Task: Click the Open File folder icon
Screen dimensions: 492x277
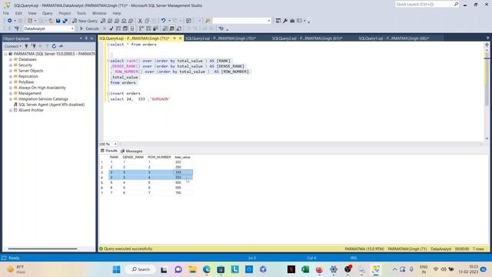Action: [51, 21]
